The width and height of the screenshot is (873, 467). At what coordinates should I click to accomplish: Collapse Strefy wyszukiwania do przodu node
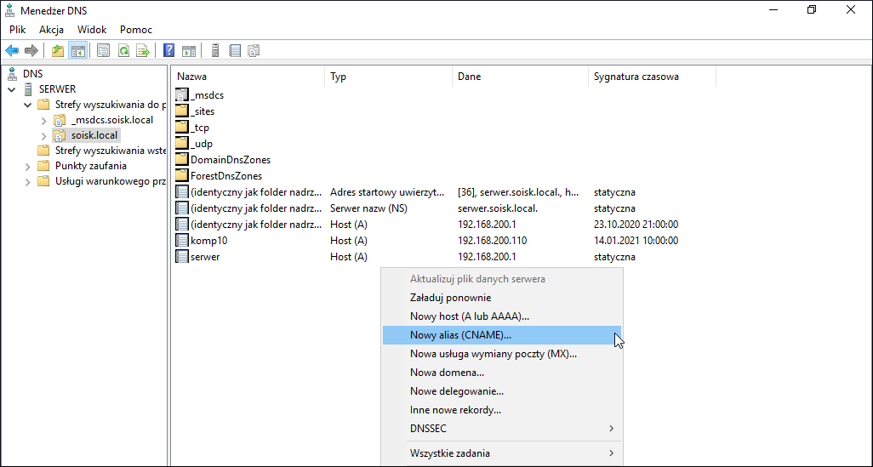[27, 105]
